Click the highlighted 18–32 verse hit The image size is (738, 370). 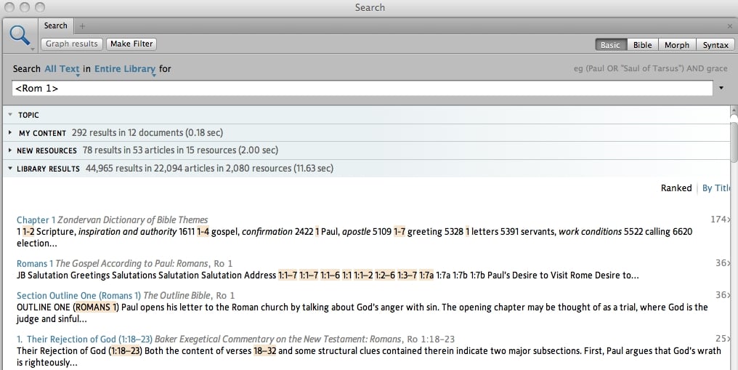coord(265,350)
